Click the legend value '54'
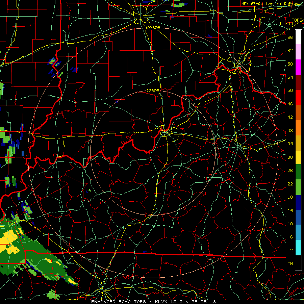 click(290, 77)
